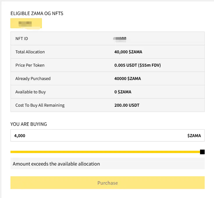
Task: Click the Cost To Buy All Remaining label
Action: [40, 105]
